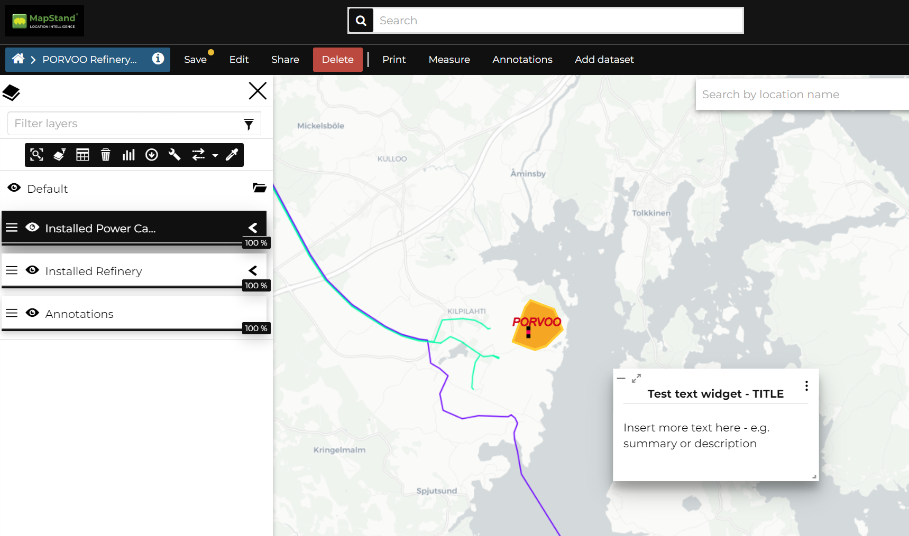Click the magnifier icon beside the top Search field

point(361,21)
